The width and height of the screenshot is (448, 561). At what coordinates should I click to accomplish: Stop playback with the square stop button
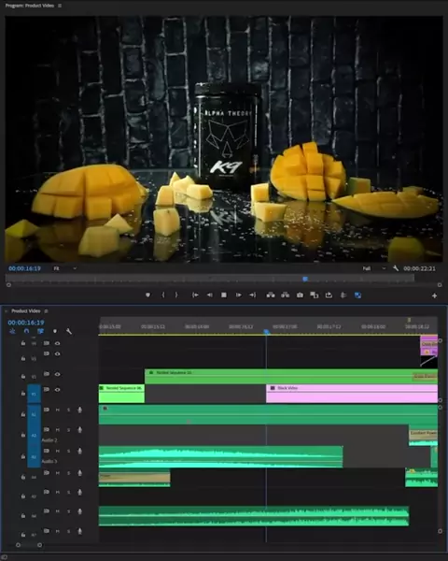click(224, 295)
